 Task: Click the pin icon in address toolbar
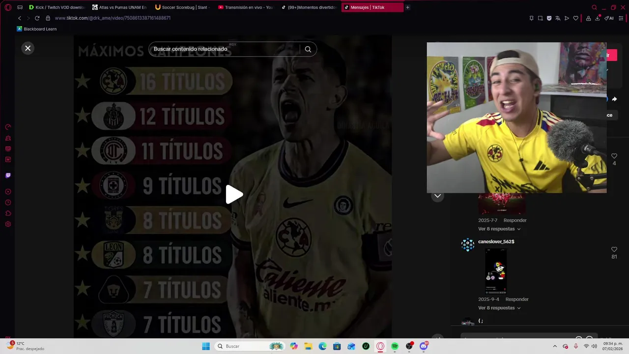coord(531,18)
